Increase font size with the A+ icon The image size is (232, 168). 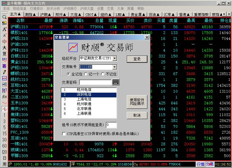pos(4,29)
